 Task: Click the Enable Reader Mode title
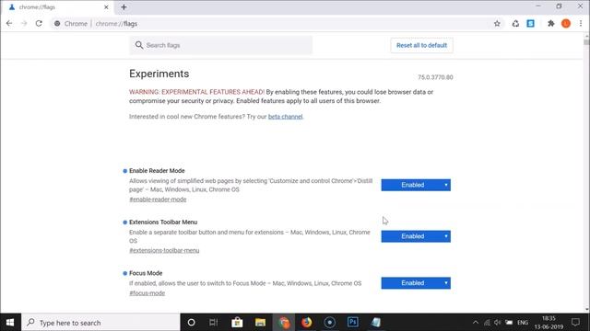click(x=157, y=170)
